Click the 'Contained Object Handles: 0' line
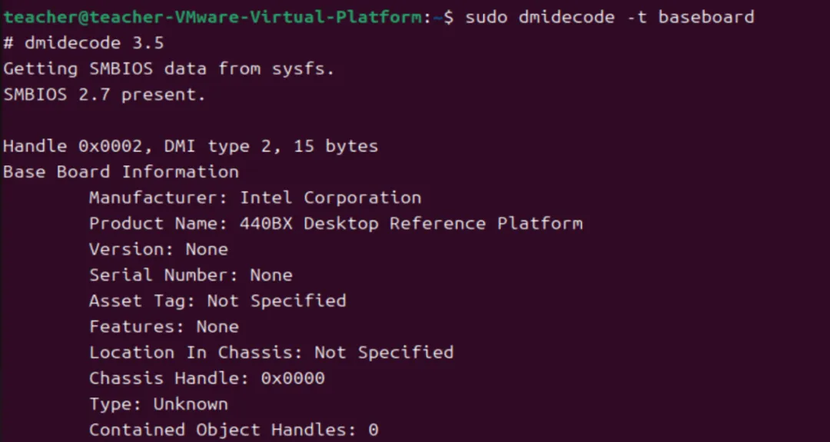Screen dimensions: 830x442 pyautogui.click(x=234, y=430)
